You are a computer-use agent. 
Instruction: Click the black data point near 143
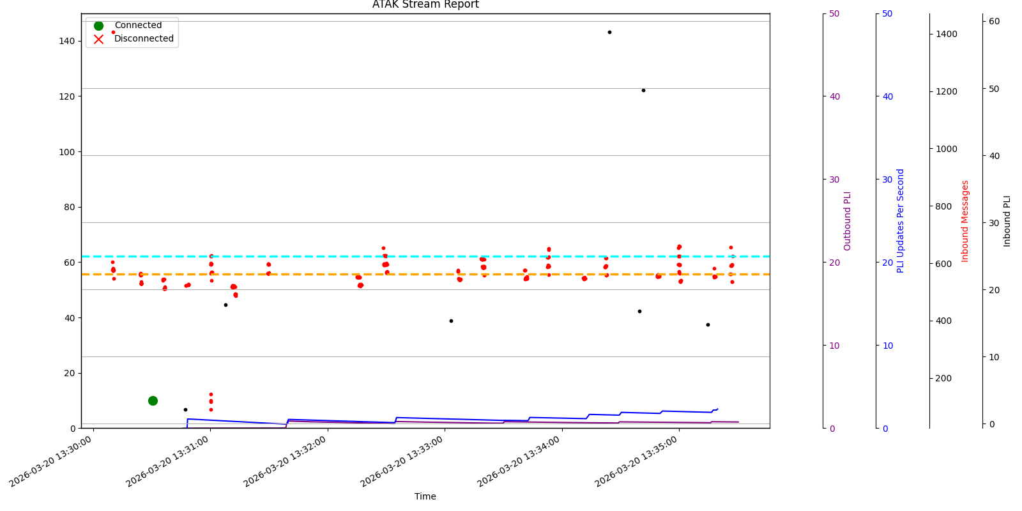point(609,32)
